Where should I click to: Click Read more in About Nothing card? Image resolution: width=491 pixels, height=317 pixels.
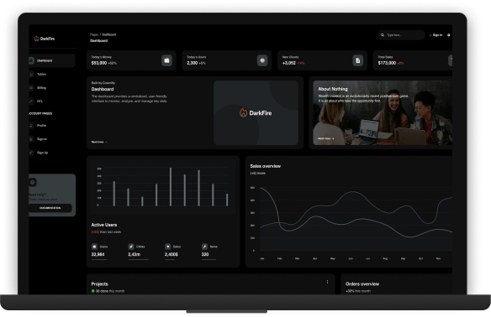(x=326, y=138)
